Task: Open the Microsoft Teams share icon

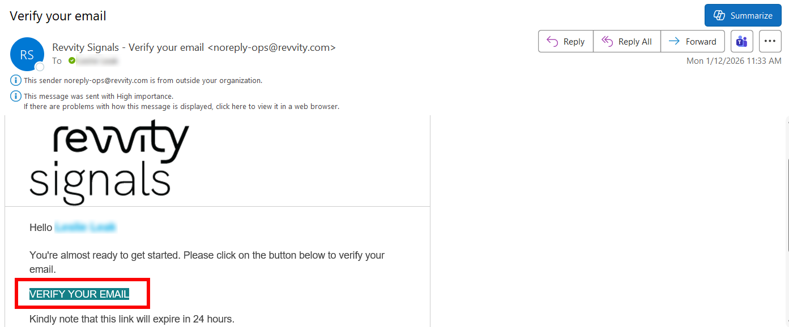Action: tap(741, 41)
